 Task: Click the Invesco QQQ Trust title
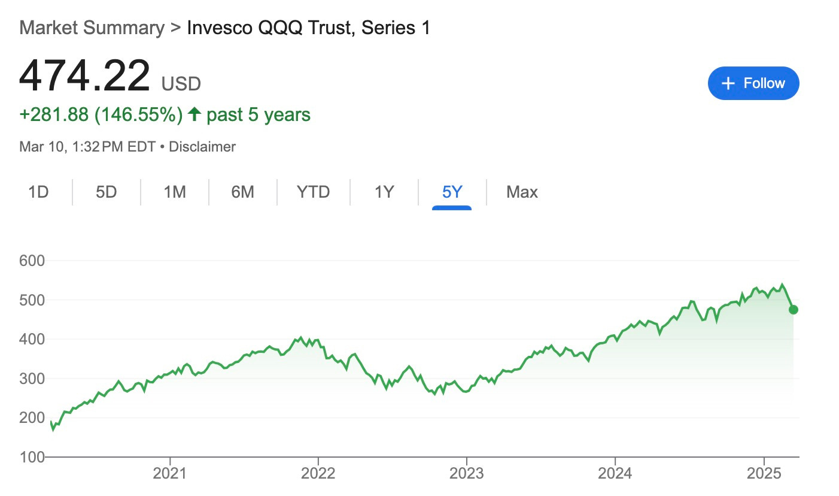(308, 28)
